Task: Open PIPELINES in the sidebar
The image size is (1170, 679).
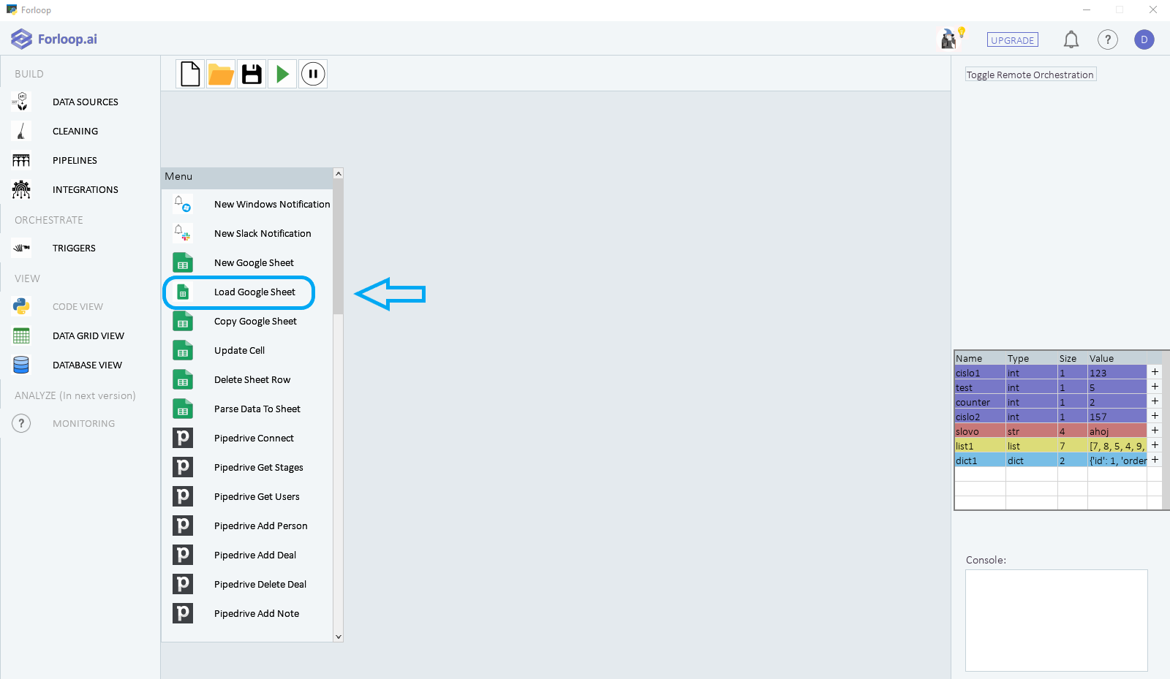Action: pyautogui.click(x=75, y=160)
